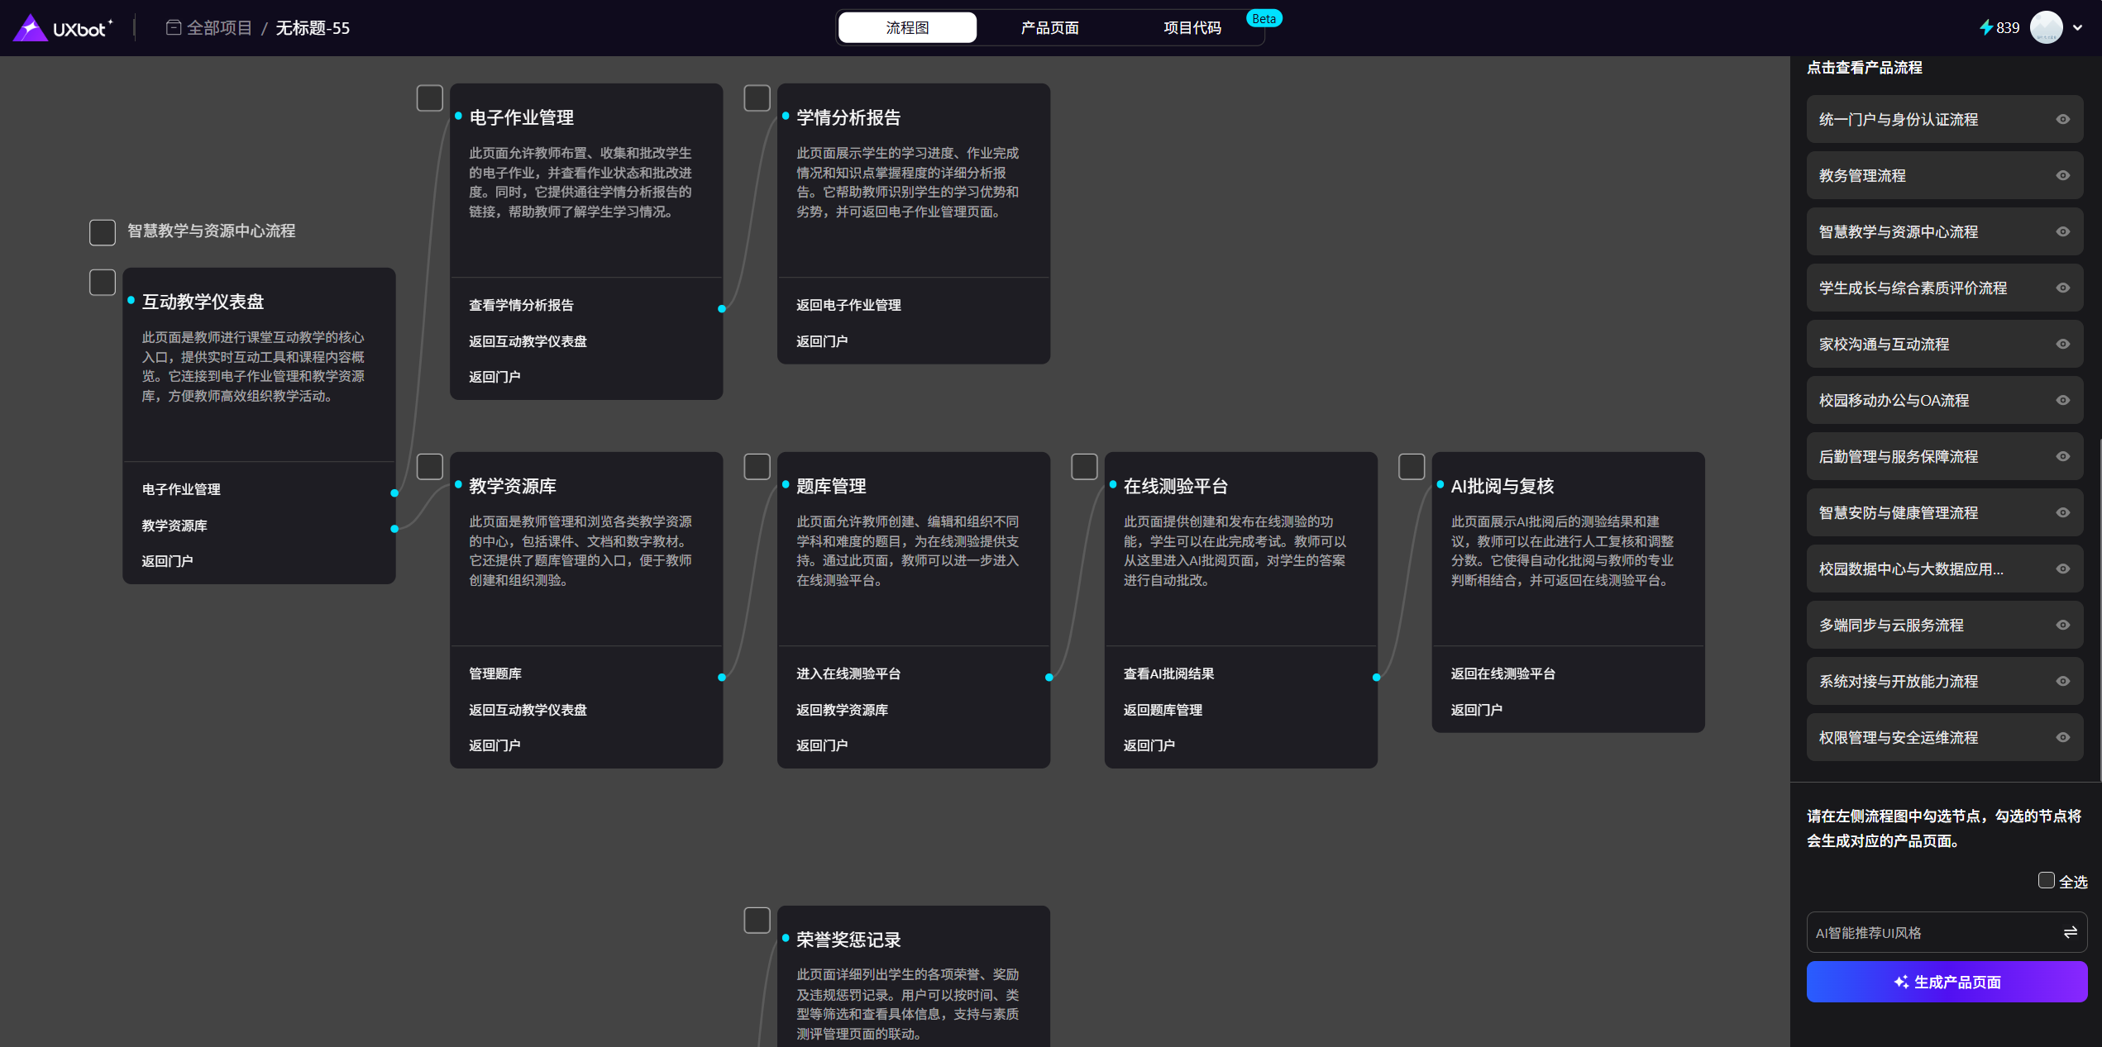Check the 互动教学仪表盘 node checkbox
This screenshot has height=1047, width=2102.
pos(103,283)
